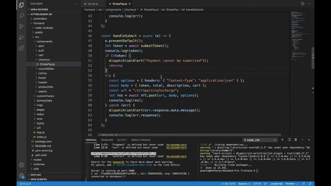Open package.json in the explorer
Viewport: 331px width, 186px height.
(x=43, y=142)
